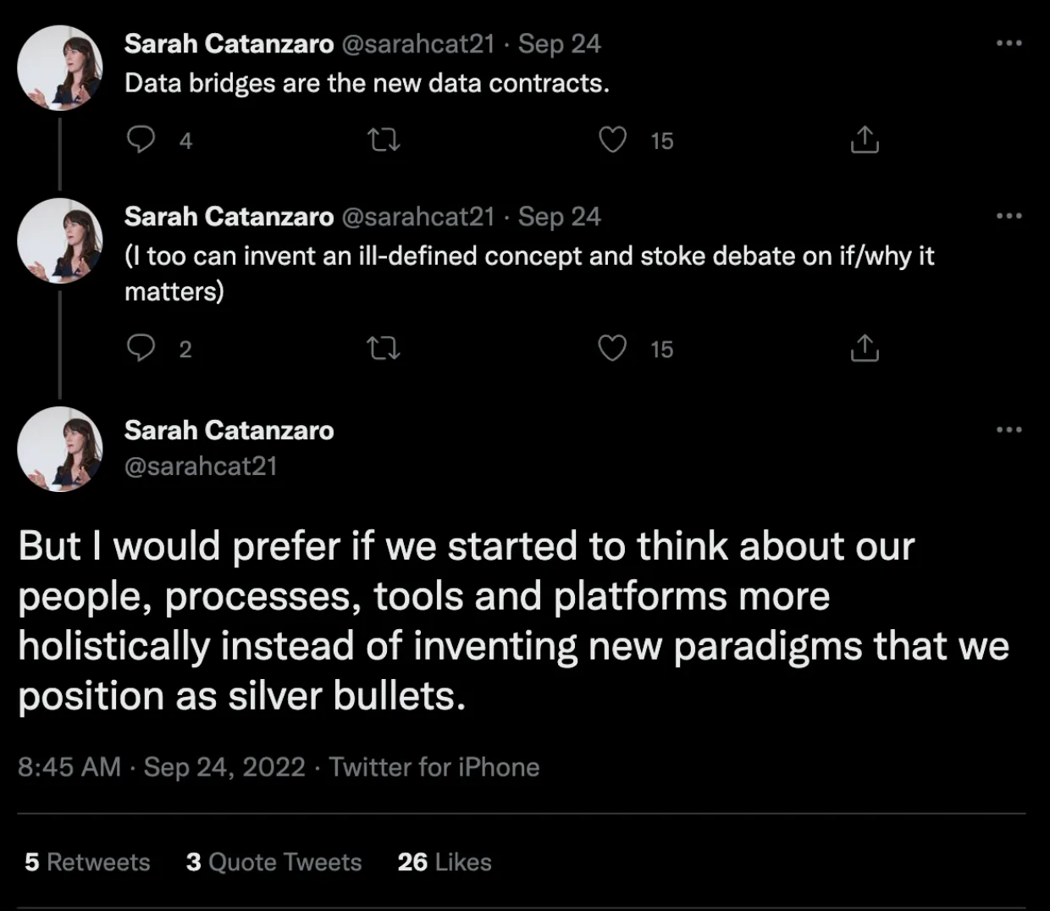Reply to the "ill-defined concept" tweet
Viewport: 1050px width, 911px height.
coord(141,348)
